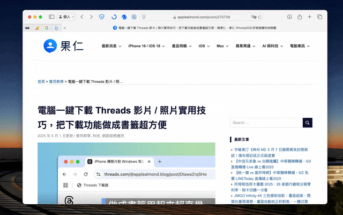Click the translate icon in address bar

(253, 17)
